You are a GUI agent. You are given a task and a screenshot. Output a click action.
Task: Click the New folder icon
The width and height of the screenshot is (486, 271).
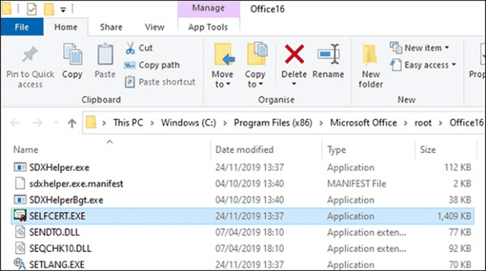pos(370,55)
